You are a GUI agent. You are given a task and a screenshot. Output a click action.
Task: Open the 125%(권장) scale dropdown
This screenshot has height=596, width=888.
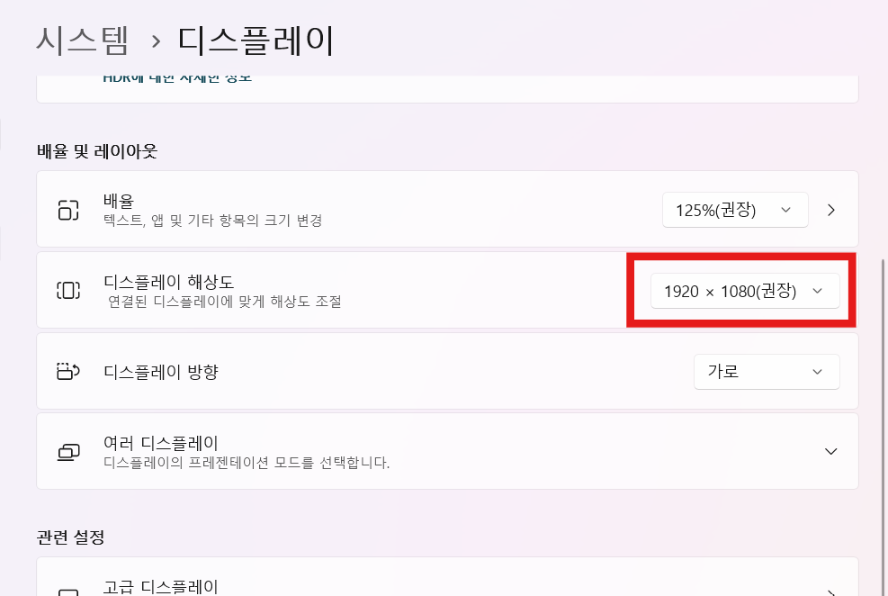[x=735, y=209]
